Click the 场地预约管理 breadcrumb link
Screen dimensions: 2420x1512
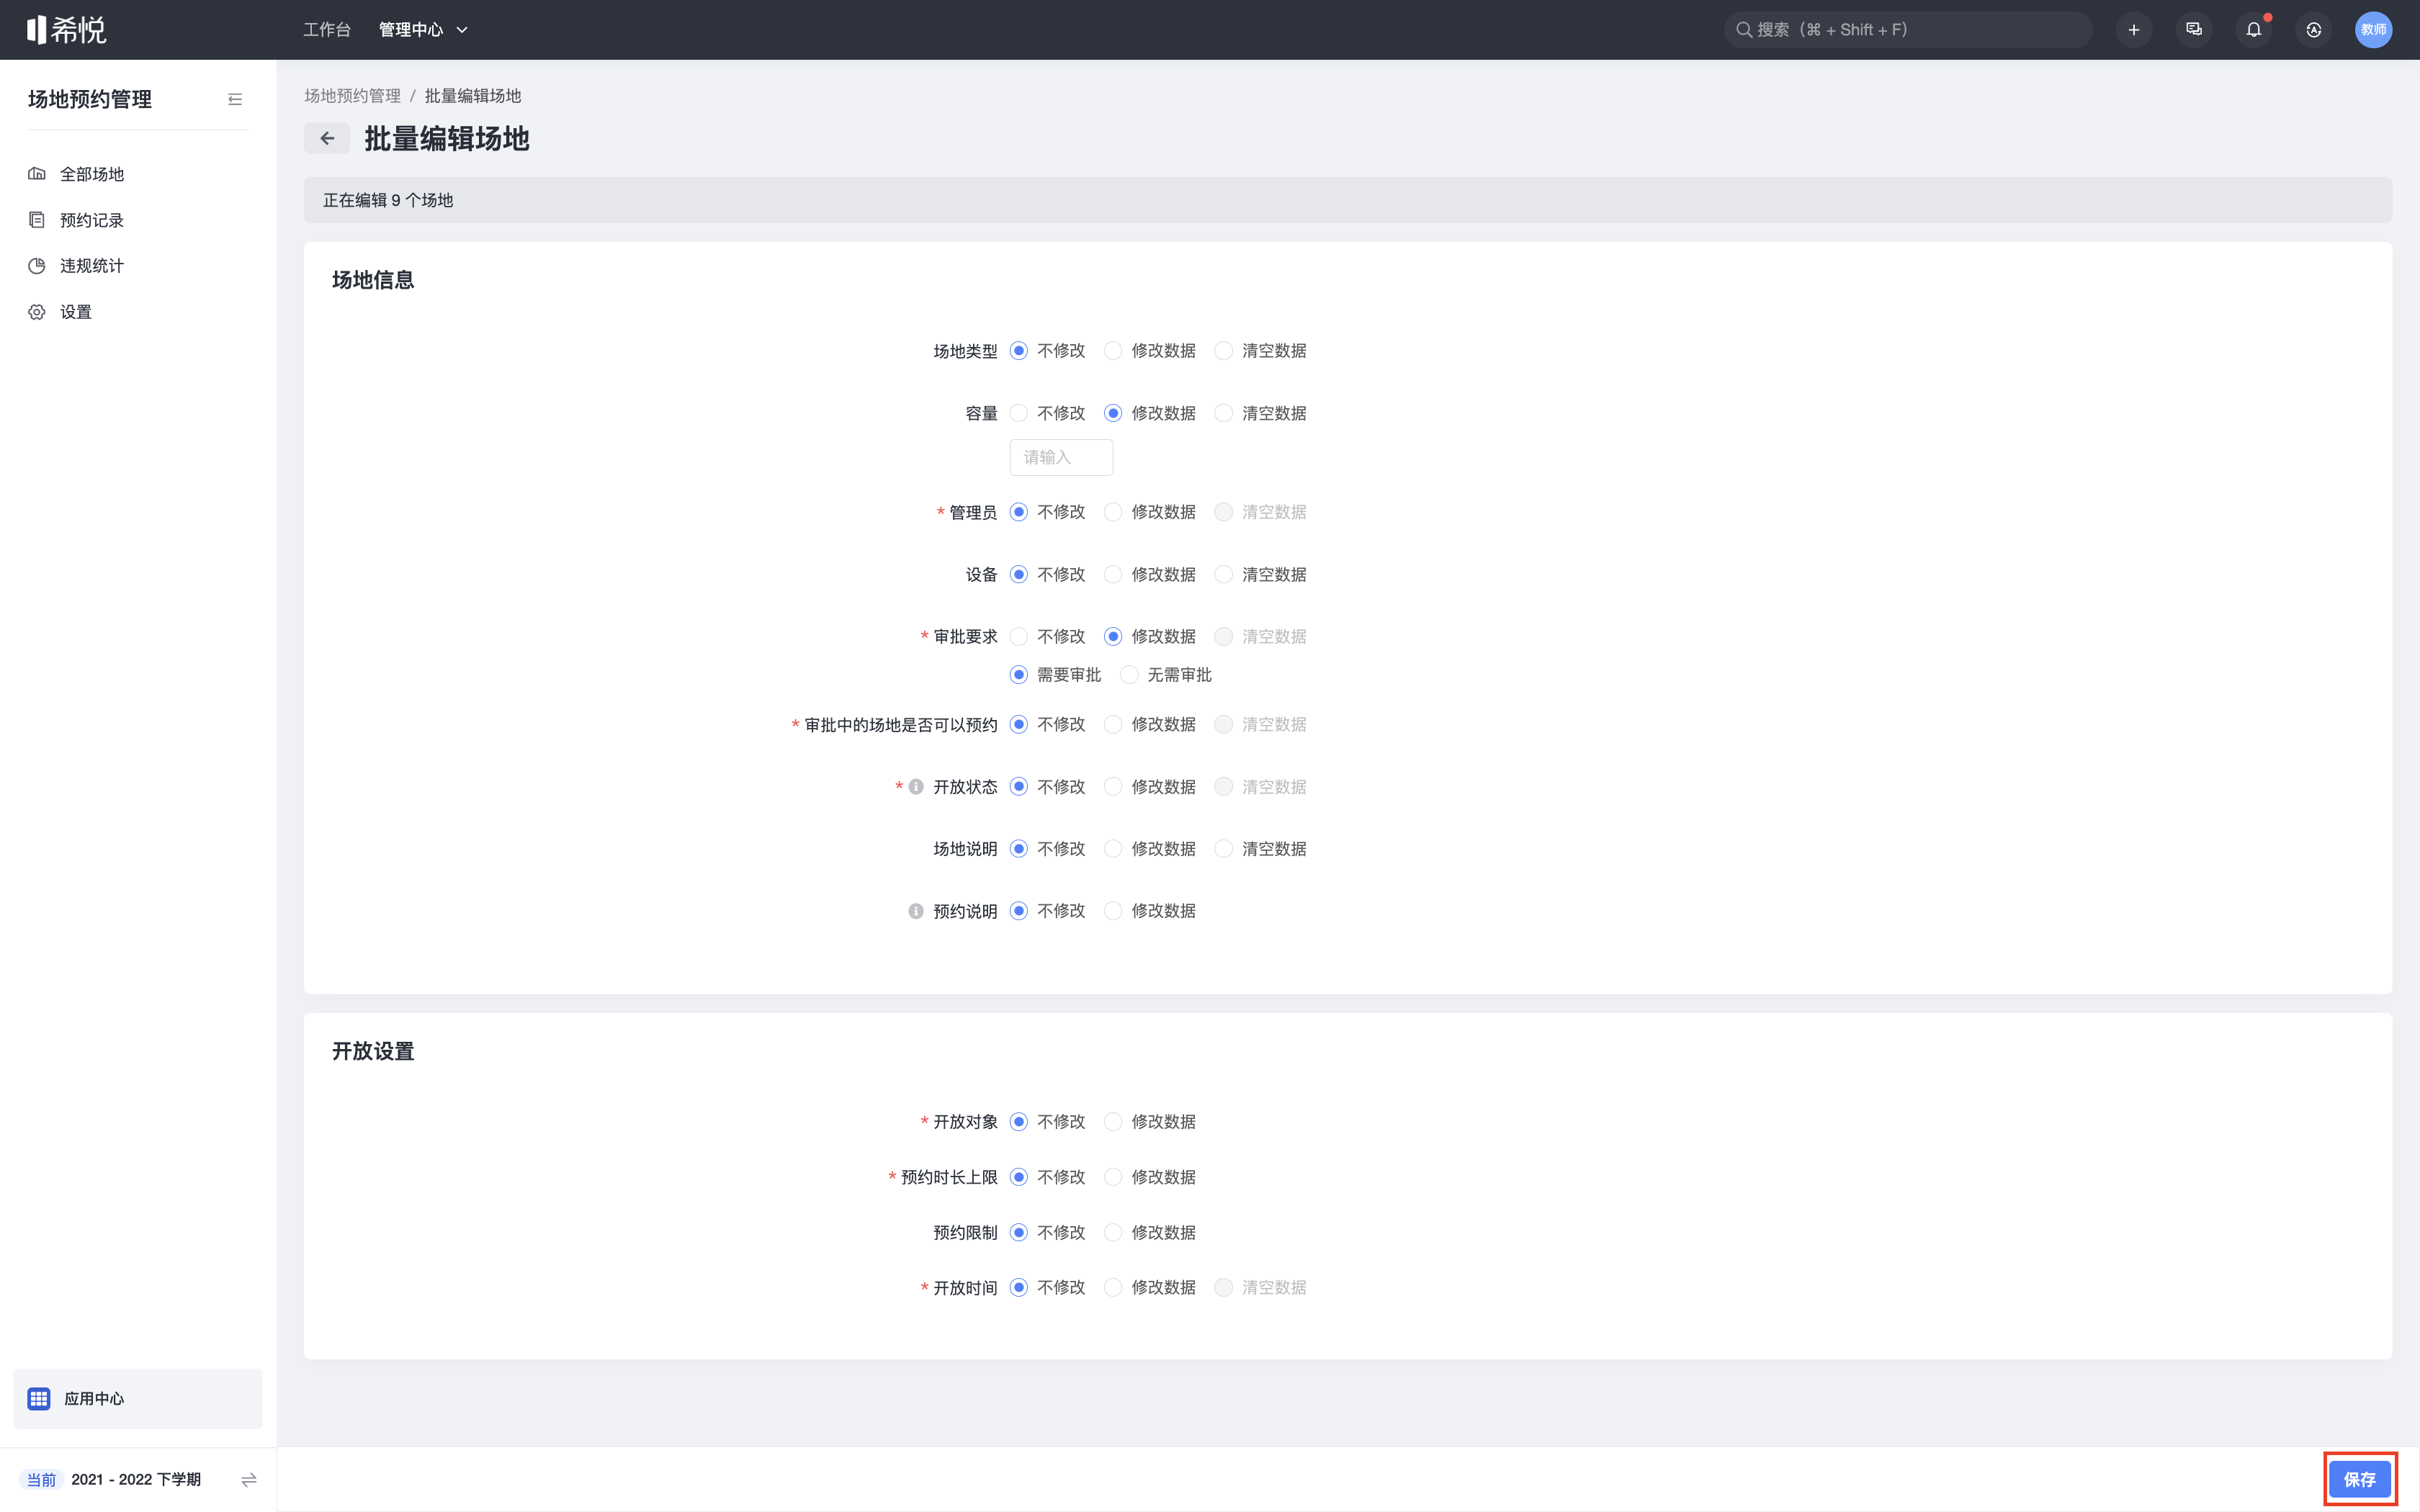tap(352, 96)
